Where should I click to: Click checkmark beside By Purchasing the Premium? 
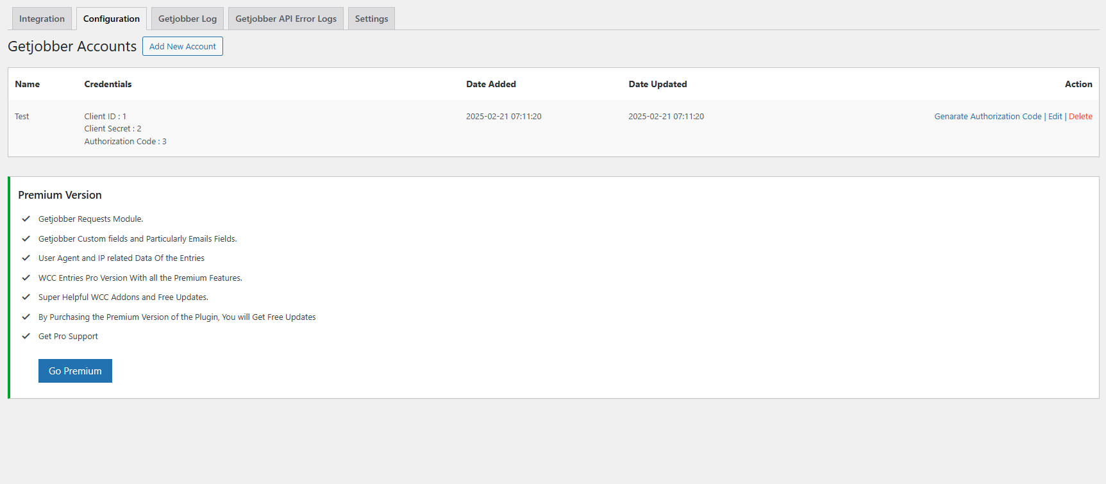26,317
